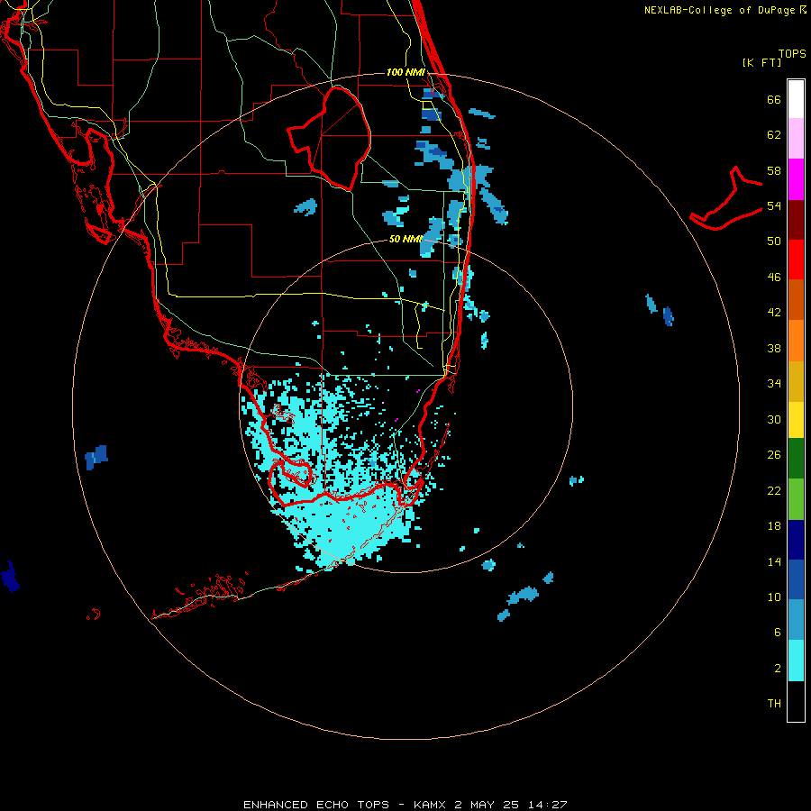This screenshot has height=811, width=811.
Task: Click the 30 legend value label
Action: click(774, 419)
